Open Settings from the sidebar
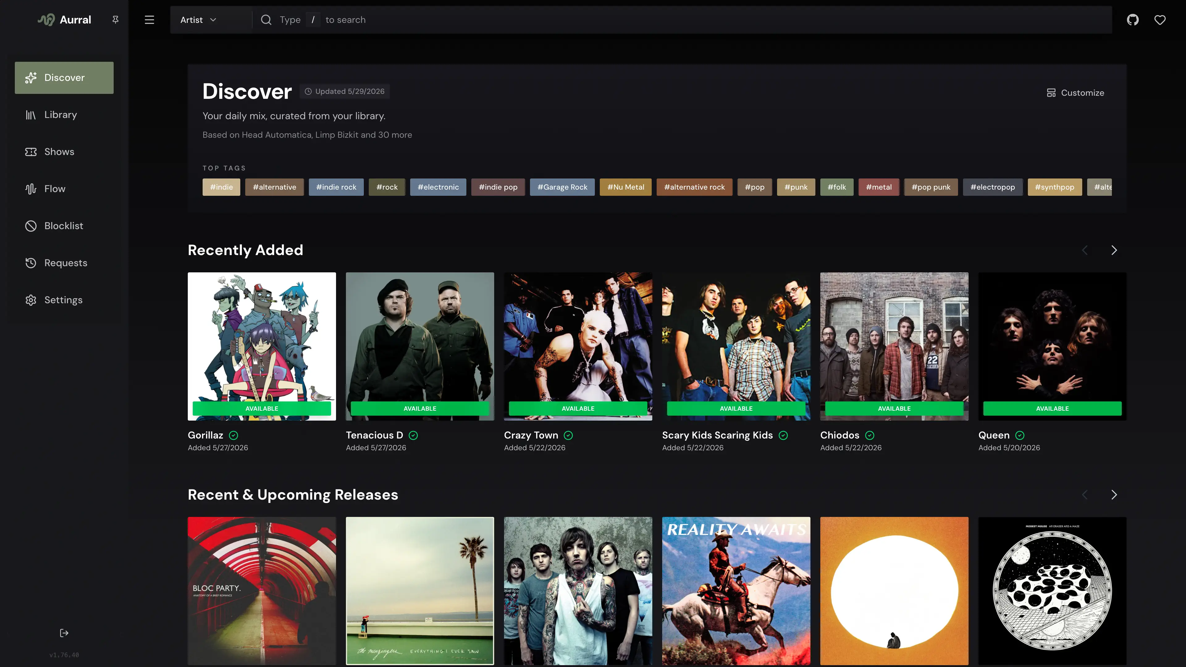1186x667 pixels. pos(64,300)
